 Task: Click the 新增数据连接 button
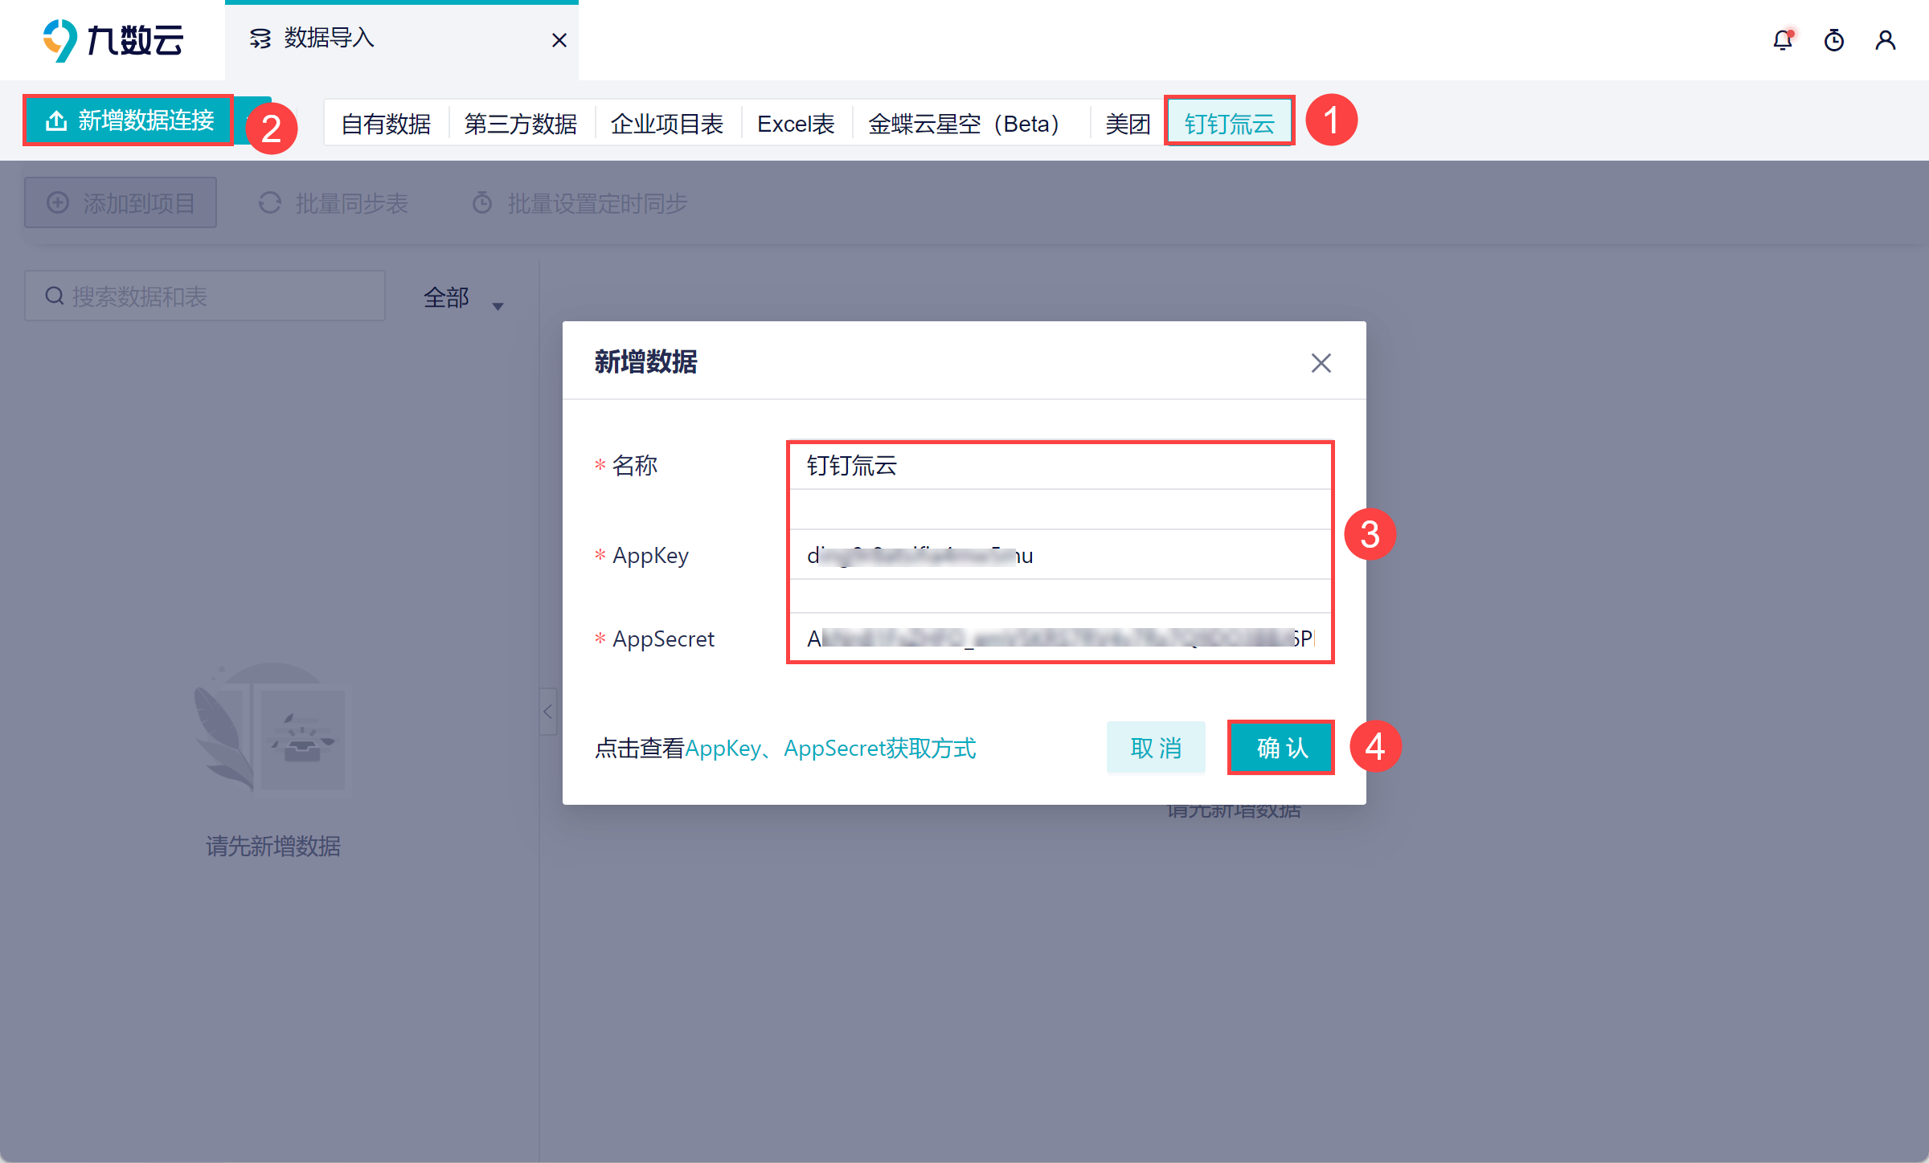(129, 120)
